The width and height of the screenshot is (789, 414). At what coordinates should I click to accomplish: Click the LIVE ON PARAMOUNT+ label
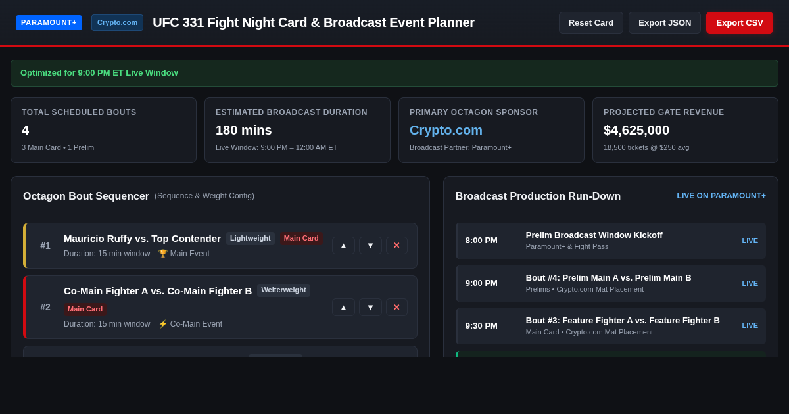[721, 196]
